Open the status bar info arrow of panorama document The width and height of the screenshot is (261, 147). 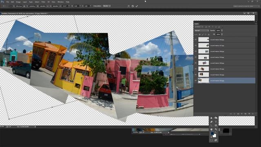35,127
